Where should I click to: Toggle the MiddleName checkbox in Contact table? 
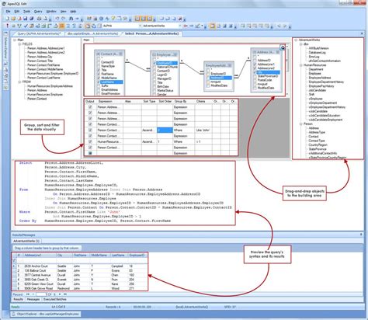coord(99,78)
